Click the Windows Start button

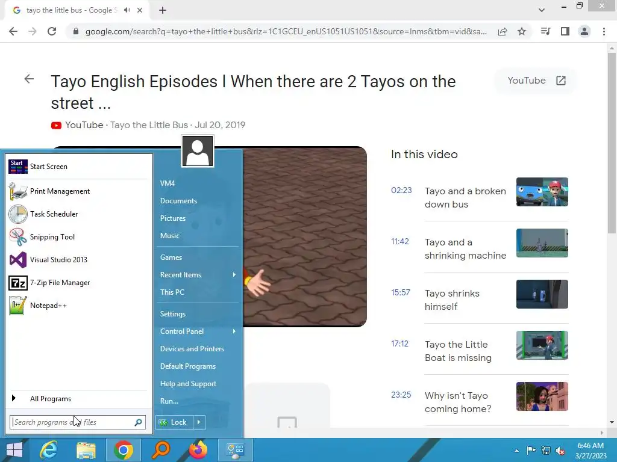pyautogui.click(x=14, y=450)
